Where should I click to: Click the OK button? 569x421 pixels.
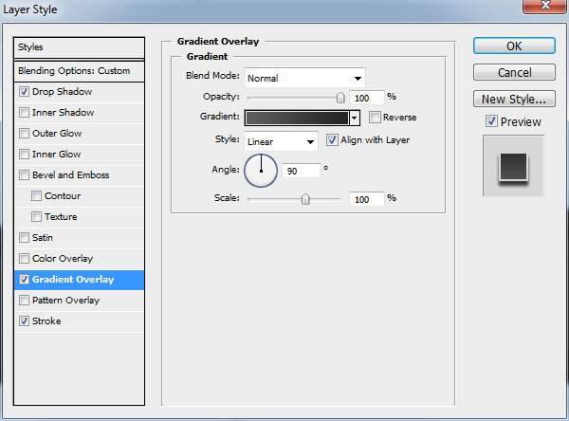coord(514,46)
